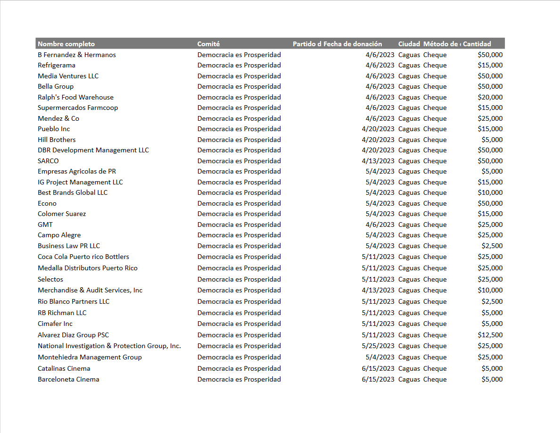Select the 5/25/2023 donation date

click(x=378, y=346)
